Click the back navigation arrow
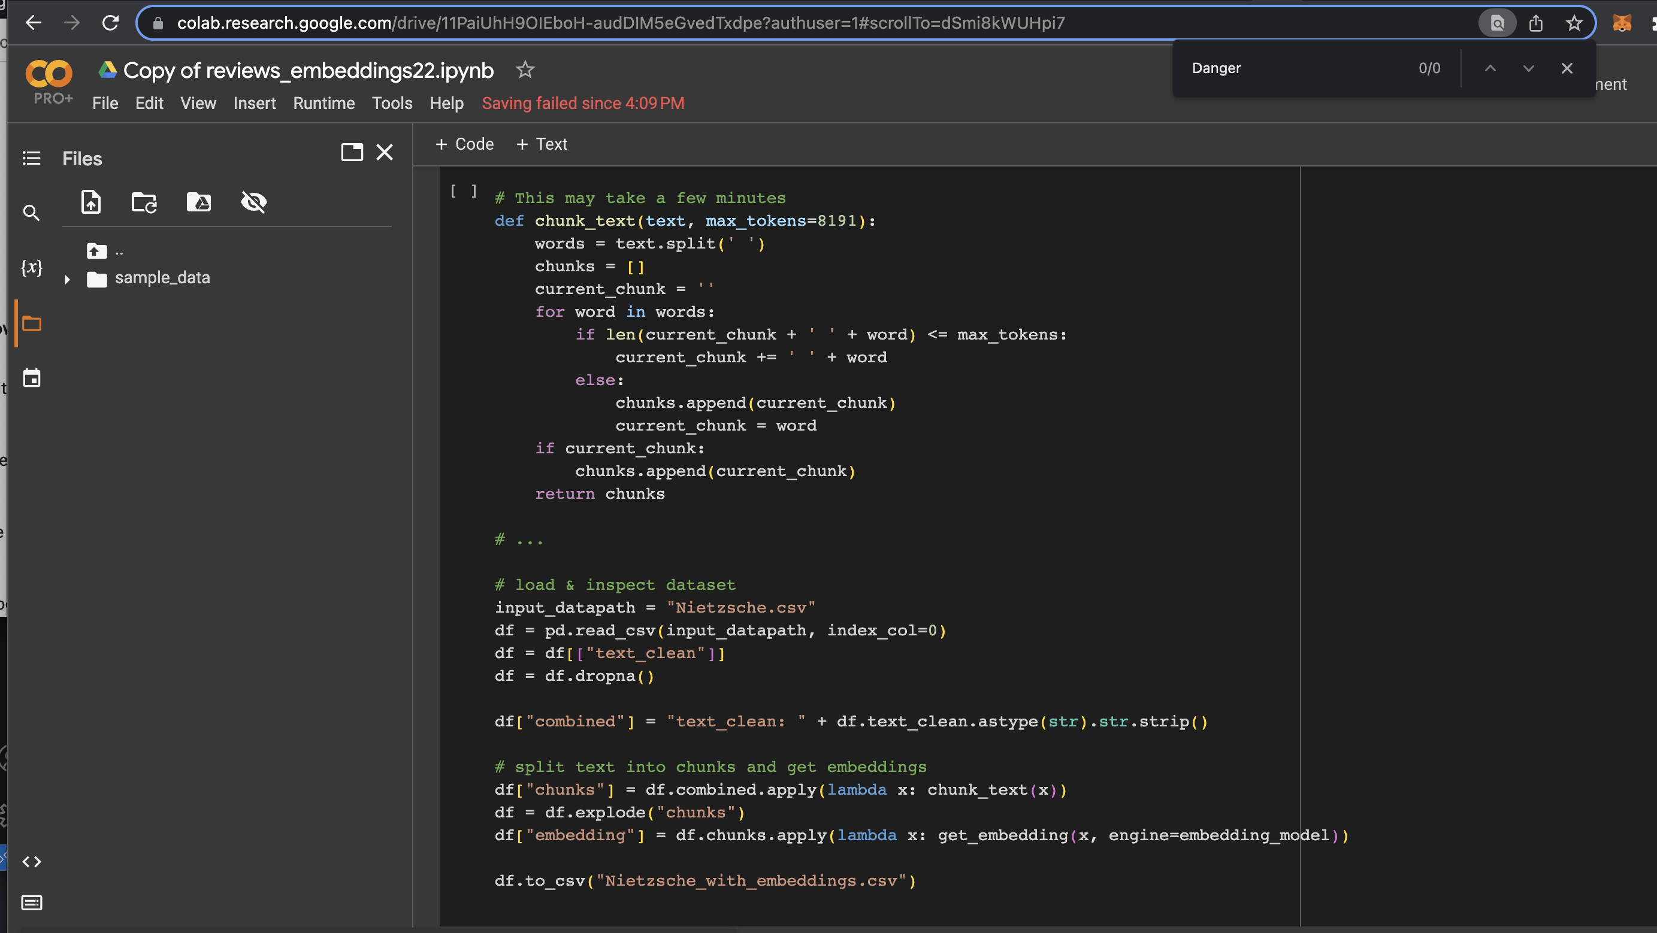1657x933 pixels. coord(32,23)
